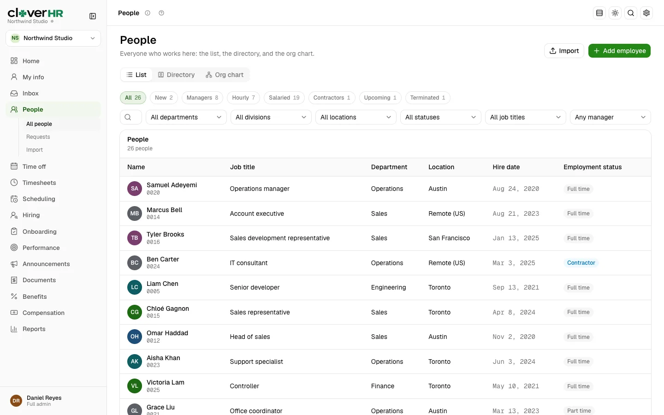Open Samuel Adeyemi's employee record
Image resolution: width=664 pixels, height=415 pixels.
coord(172,185)
